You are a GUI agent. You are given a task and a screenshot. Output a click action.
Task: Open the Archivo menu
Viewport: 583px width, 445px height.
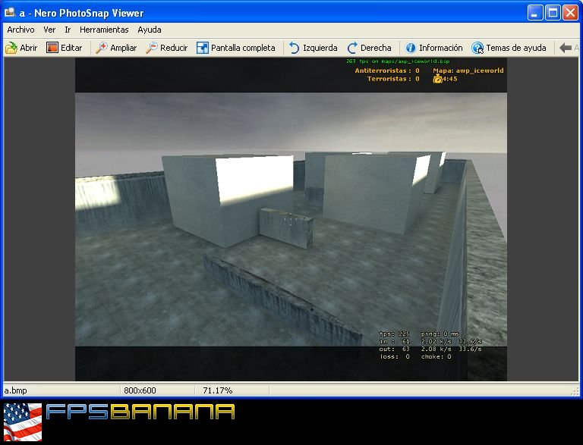coord(20,30)
